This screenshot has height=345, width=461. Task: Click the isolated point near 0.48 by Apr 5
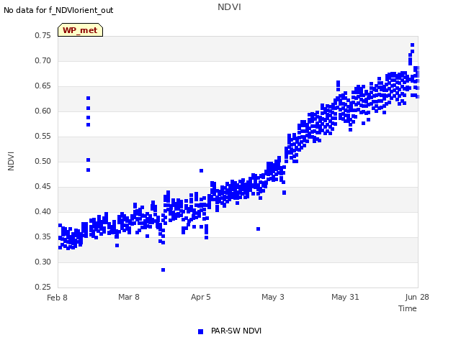pyautogui.click(x=202, y=171)
